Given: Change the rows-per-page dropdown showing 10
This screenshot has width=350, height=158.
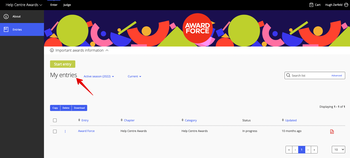Looking at the screenshot, I should coord(338,150).
